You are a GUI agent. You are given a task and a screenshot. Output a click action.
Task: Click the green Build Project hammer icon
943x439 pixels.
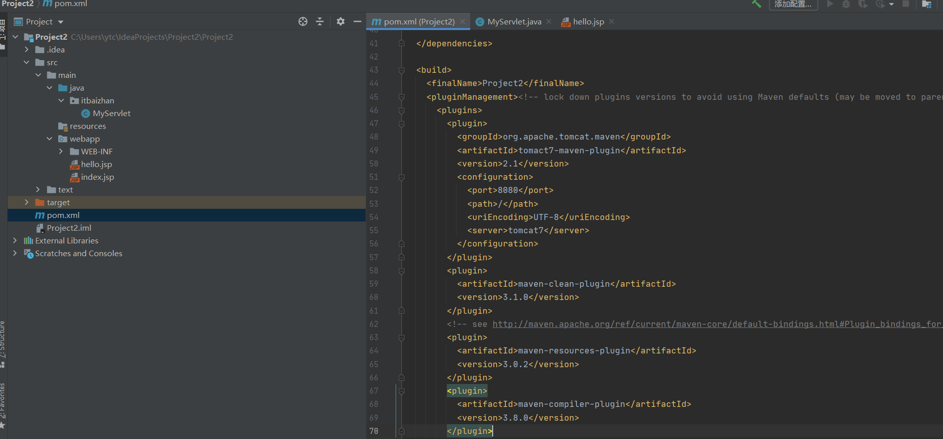pos(756,4)
